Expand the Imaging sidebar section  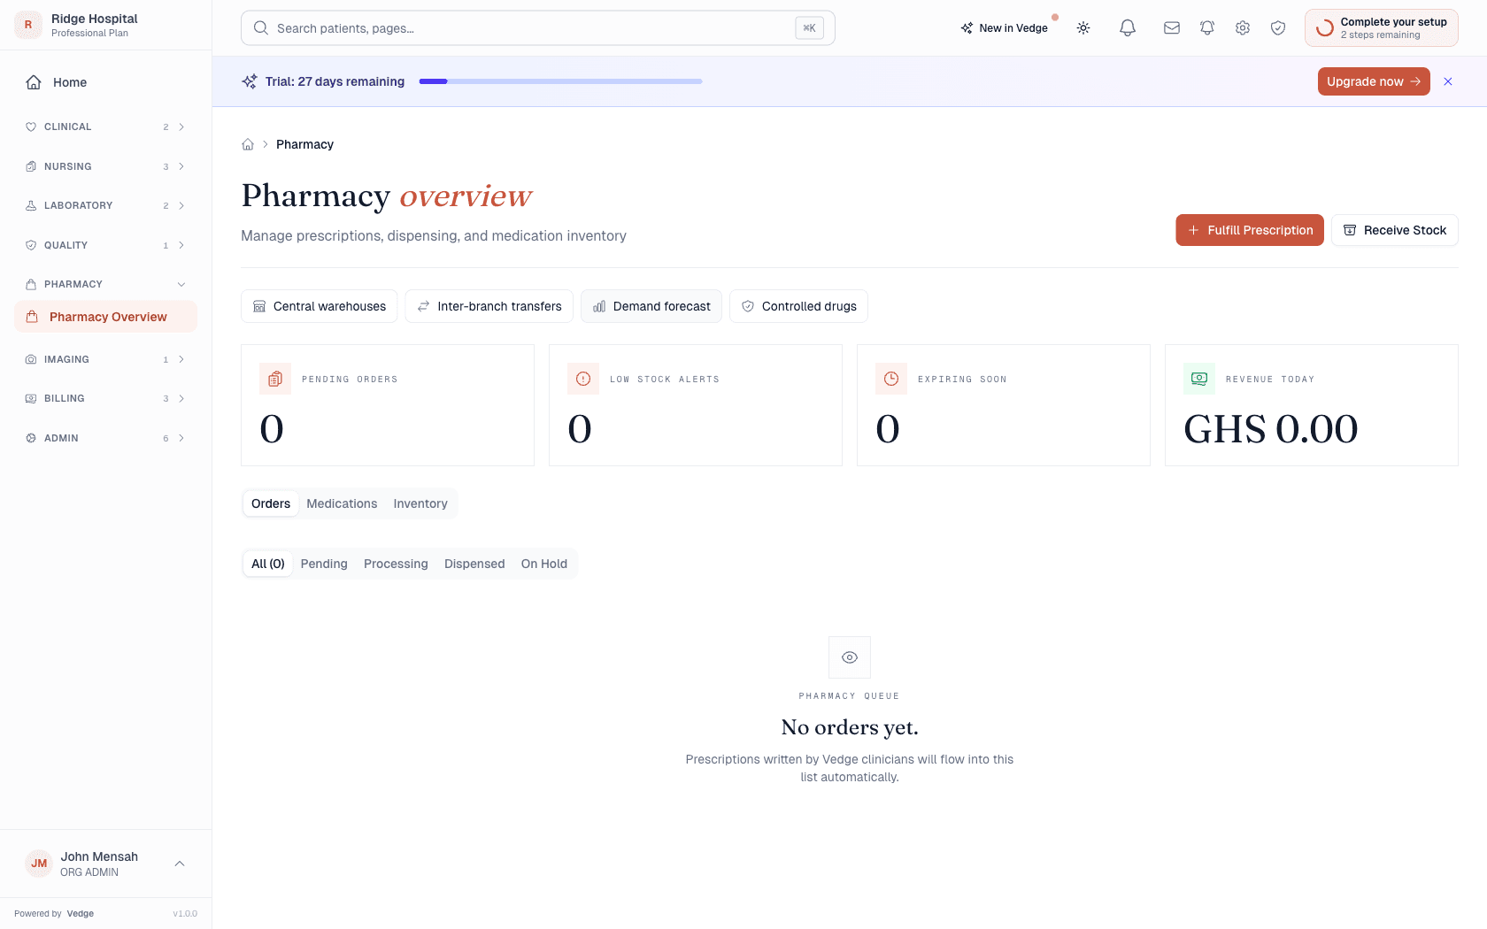click(x=105, y=359)
